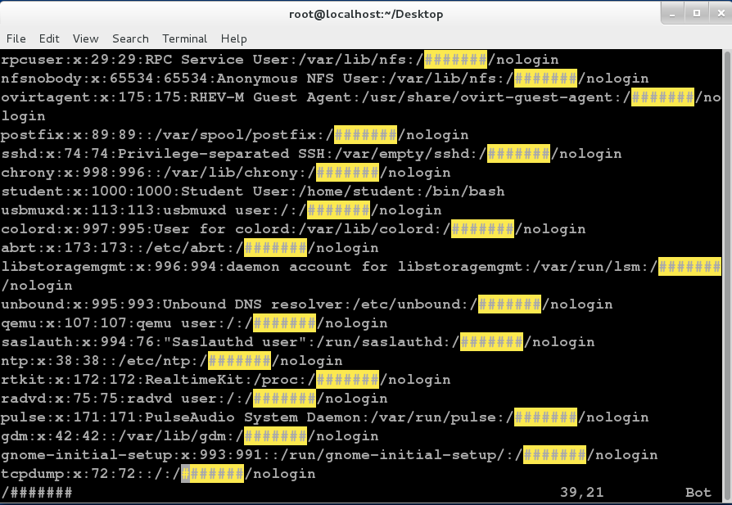Click the Bot position indicator
732x505 pixels.
point(698,493)
